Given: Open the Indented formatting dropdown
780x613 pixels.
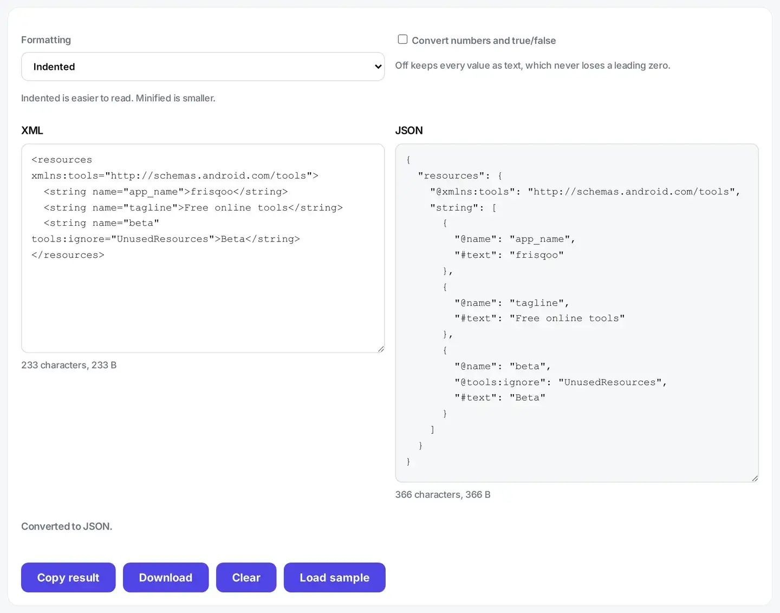Looking at the screenshot, I should [203, 67].
